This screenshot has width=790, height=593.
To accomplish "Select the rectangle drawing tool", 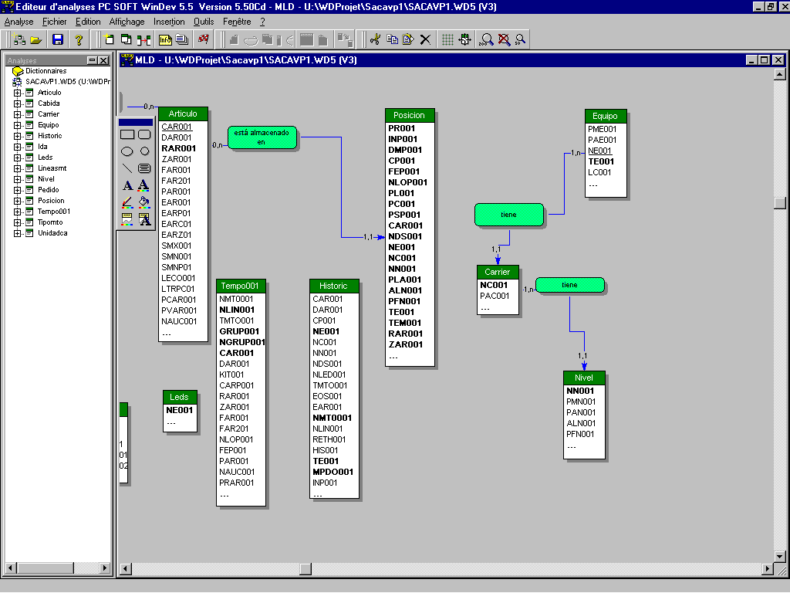I will tap(127, 134).
